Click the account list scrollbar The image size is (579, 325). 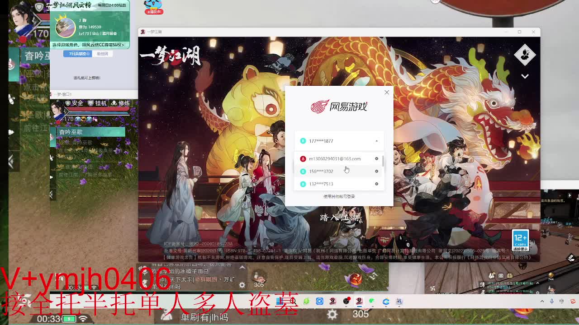383,160
